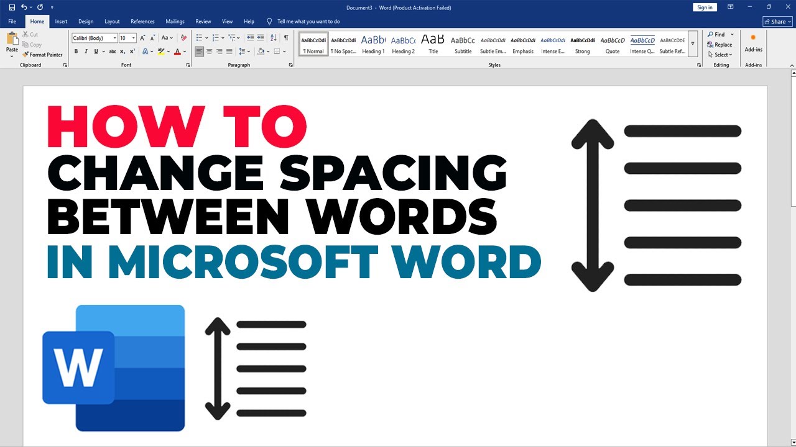Activate the Format Painter
The height and width of the screenshot is (447, 796).
(42, 55)
